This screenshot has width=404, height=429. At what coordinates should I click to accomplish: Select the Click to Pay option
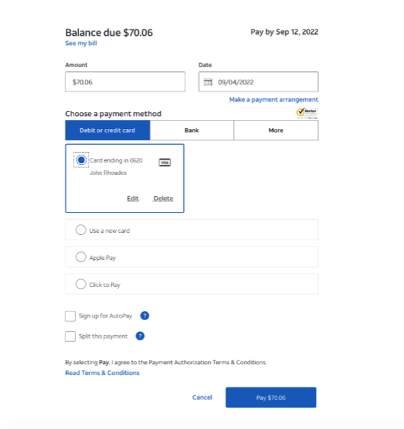point(191,284)
